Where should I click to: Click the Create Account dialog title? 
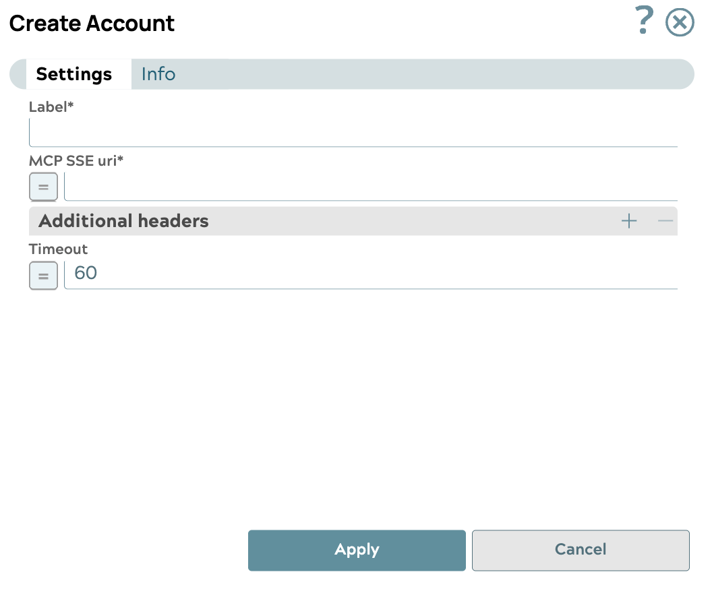tap(91, 23)
